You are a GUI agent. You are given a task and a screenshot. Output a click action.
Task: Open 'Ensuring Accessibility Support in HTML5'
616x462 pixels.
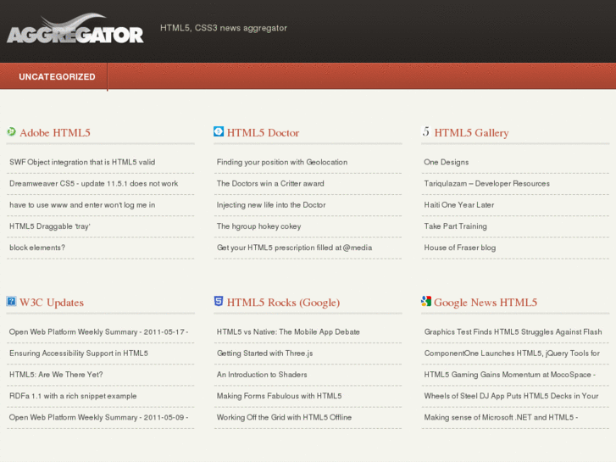pos(79,353)
